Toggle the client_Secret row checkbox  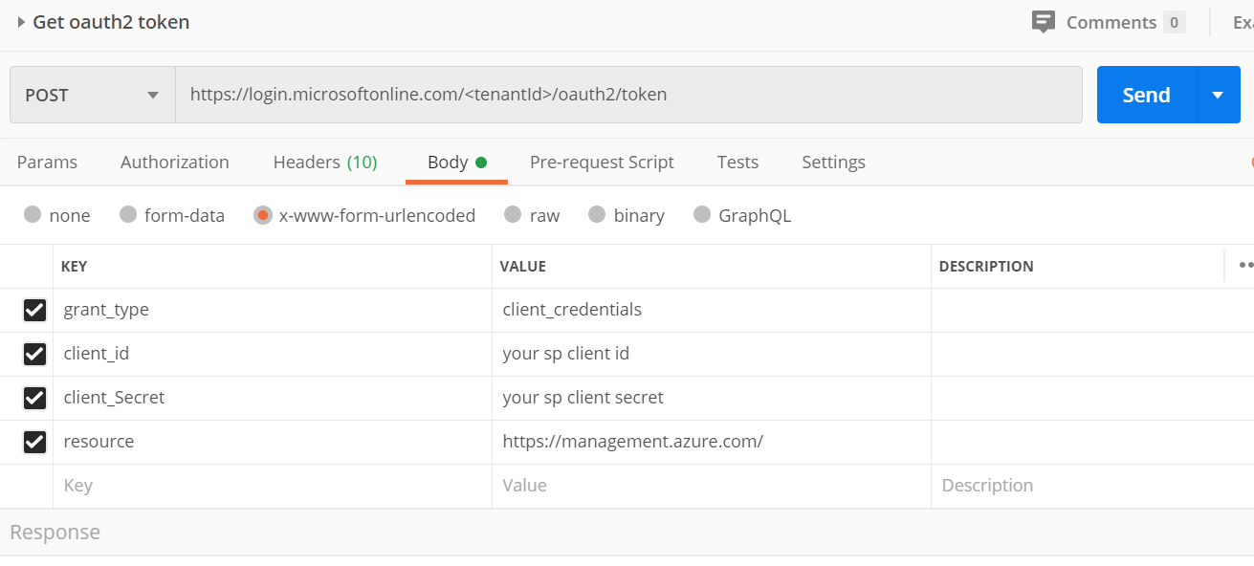(x=34, y=398)
